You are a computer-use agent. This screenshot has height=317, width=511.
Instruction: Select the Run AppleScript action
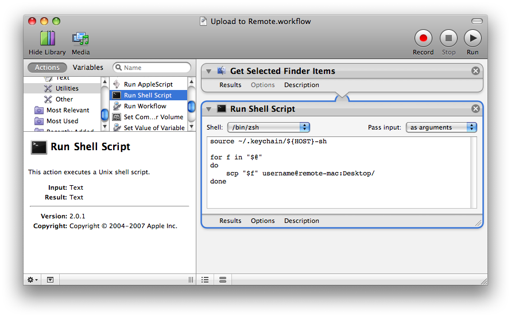point(149,84)
